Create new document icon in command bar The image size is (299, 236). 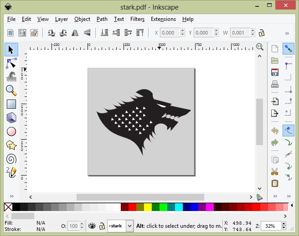pyautogui.click(x=275, y=49)
